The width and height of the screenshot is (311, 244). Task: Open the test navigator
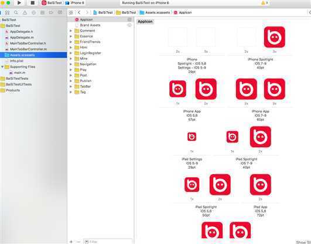(x=34, y=12)
